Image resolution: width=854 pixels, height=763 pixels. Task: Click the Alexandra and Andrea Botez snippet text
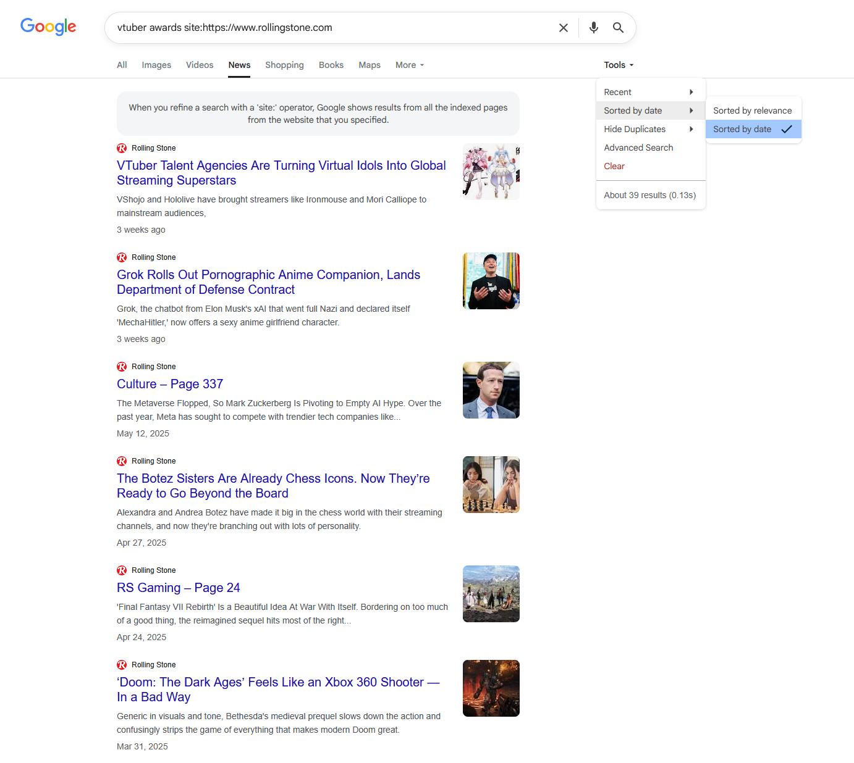[280, 519]
